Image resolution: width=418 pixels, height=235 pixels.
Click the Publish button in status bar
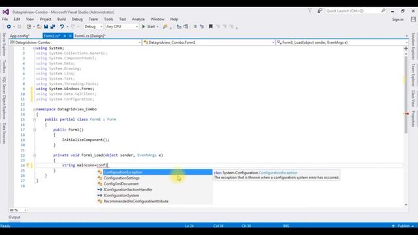[403, 226]
